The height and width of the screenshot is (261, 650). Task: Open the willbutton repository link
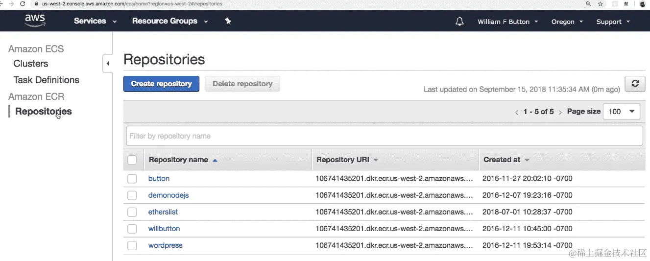click(x=164, y=229)
